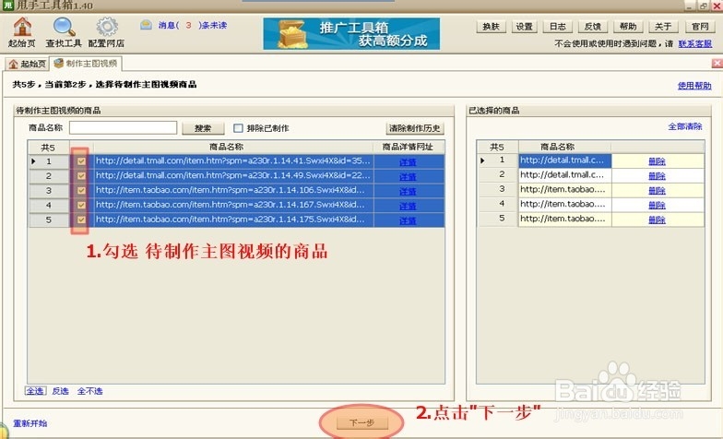The height and width of the screenshot is (439, 723).
Task: Open the 消息(3)条未读 messages link
Action: (x=192, y=26)
